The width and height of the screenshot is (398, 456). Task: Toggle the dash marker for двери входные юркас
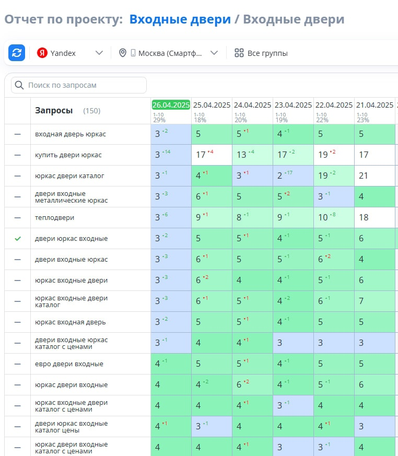click(17, 260)
